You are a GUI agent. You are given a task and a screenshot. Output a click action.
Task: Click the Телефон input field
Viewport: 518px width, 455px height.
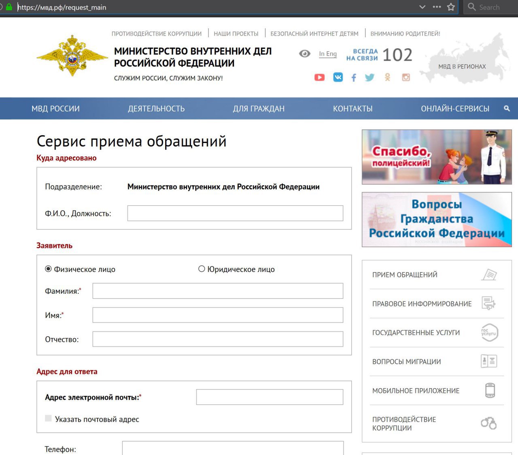pyautogui.click(x=233, y=448)
